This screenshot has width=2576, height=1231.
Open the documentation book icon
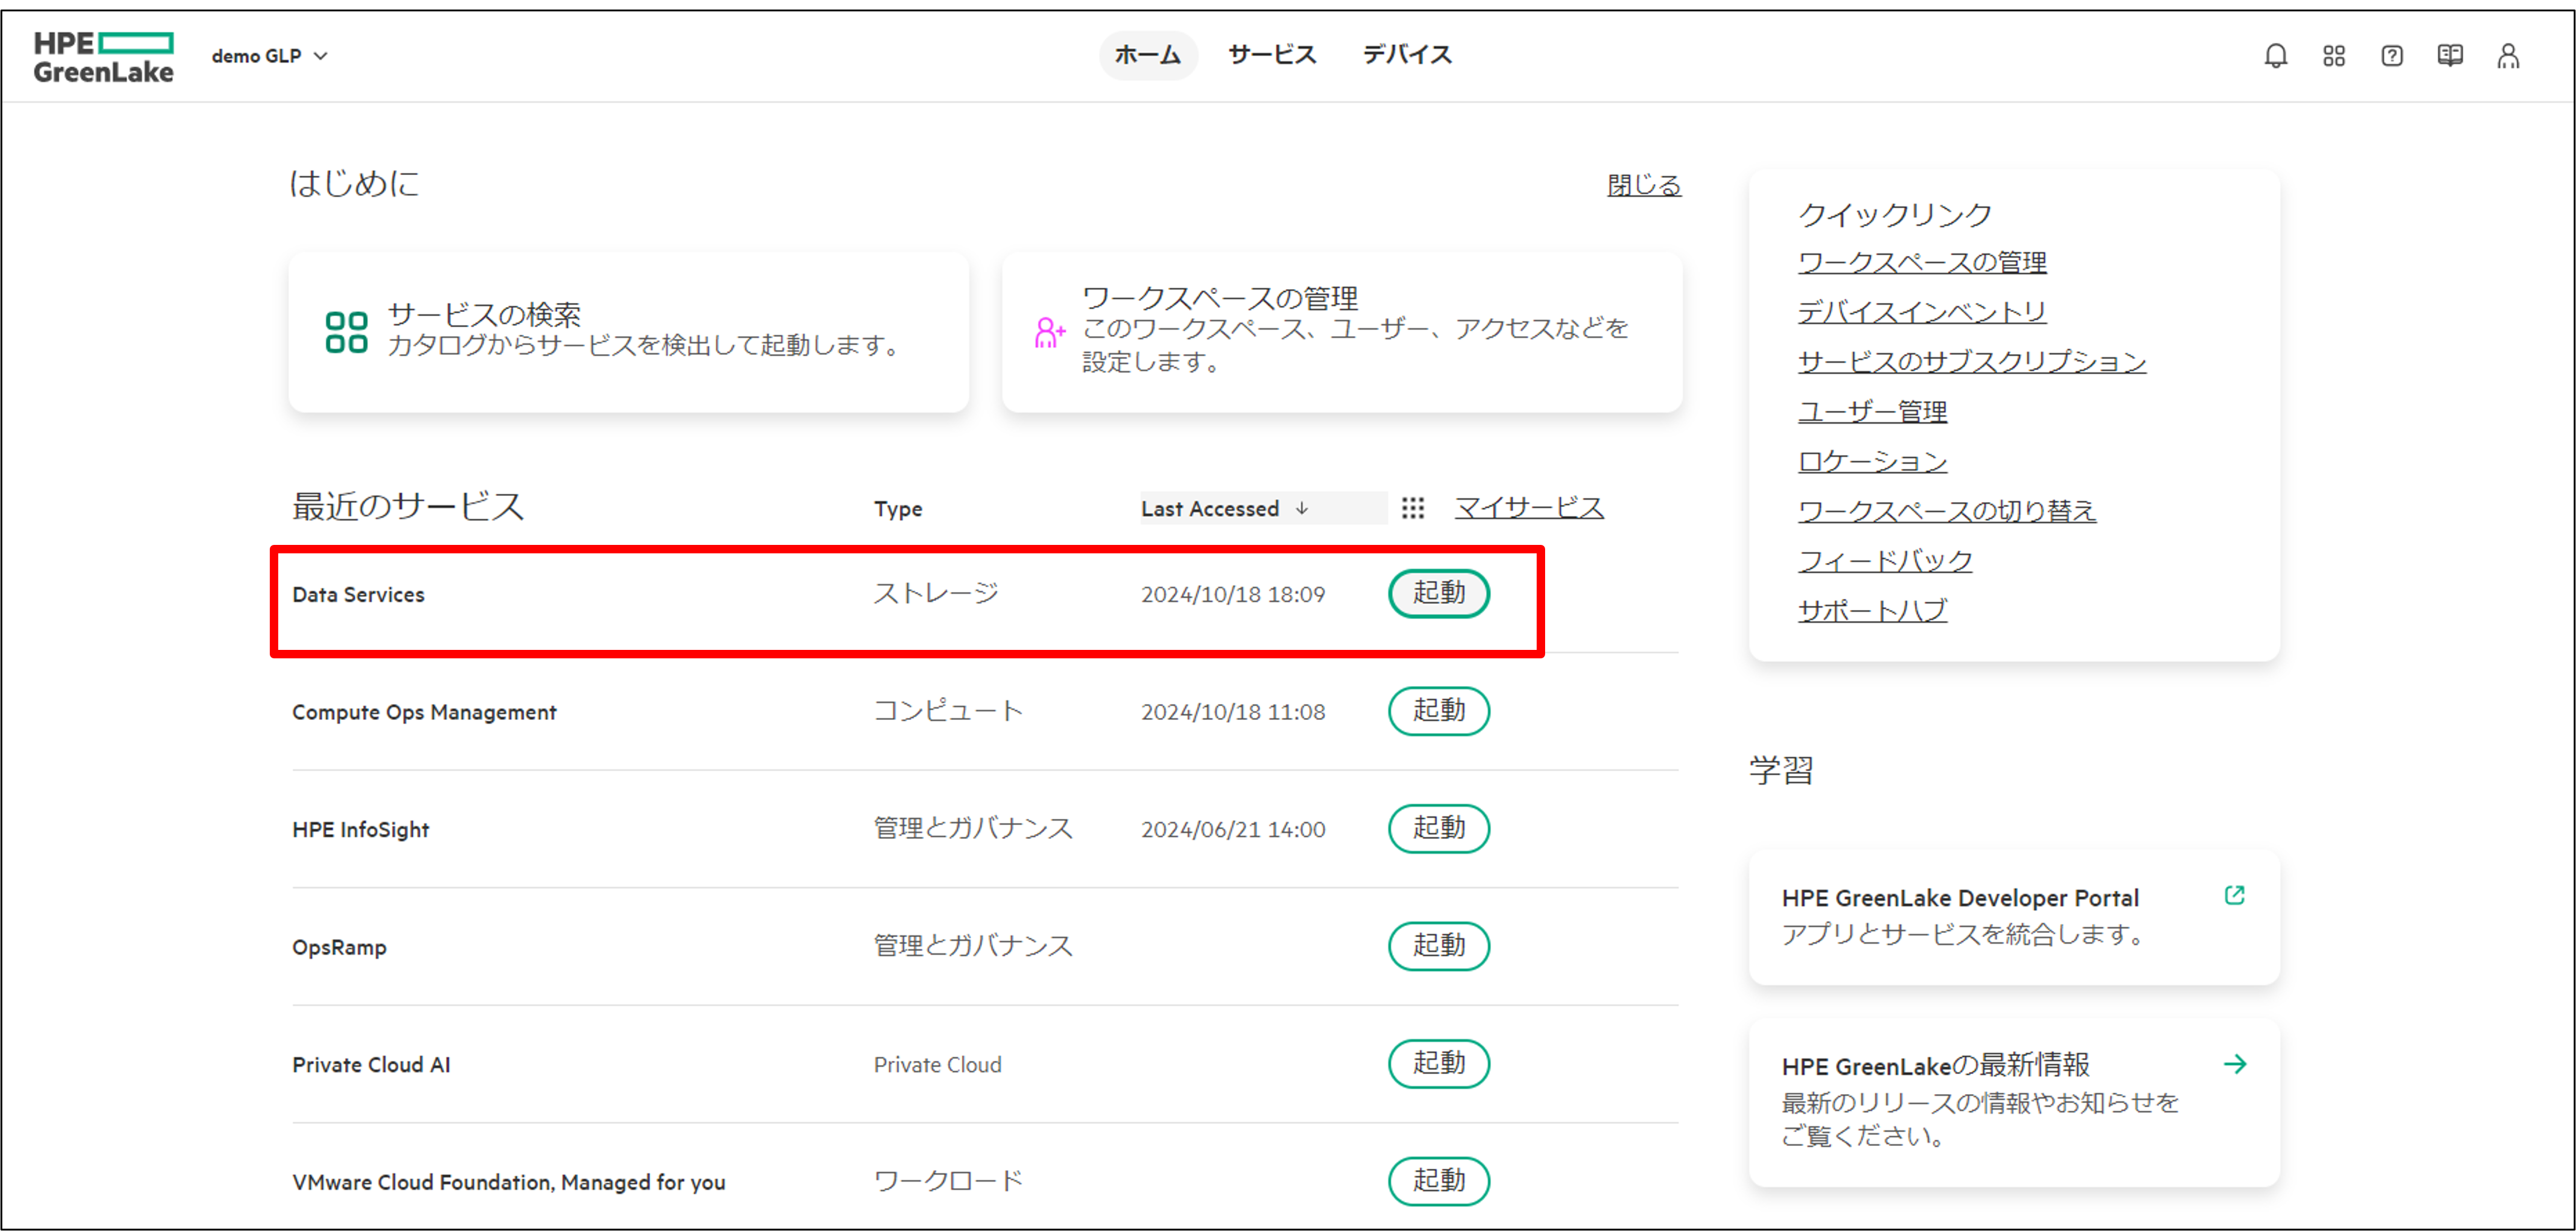(x=2449, y=56)
